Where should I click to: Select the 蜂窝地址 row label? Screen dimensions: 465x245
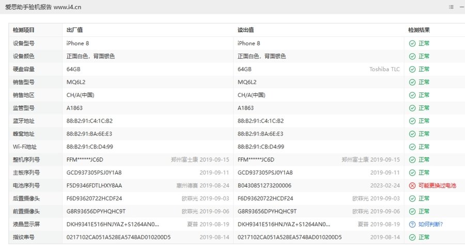pyautogui.click(x=23, y=134)
